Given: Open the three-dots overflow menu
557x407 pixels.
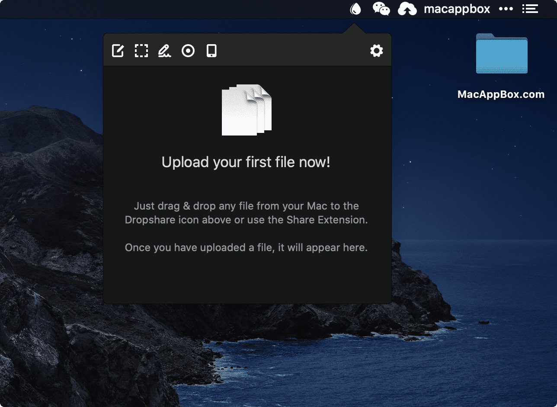Looking at the screenshot, I should 506,9.
